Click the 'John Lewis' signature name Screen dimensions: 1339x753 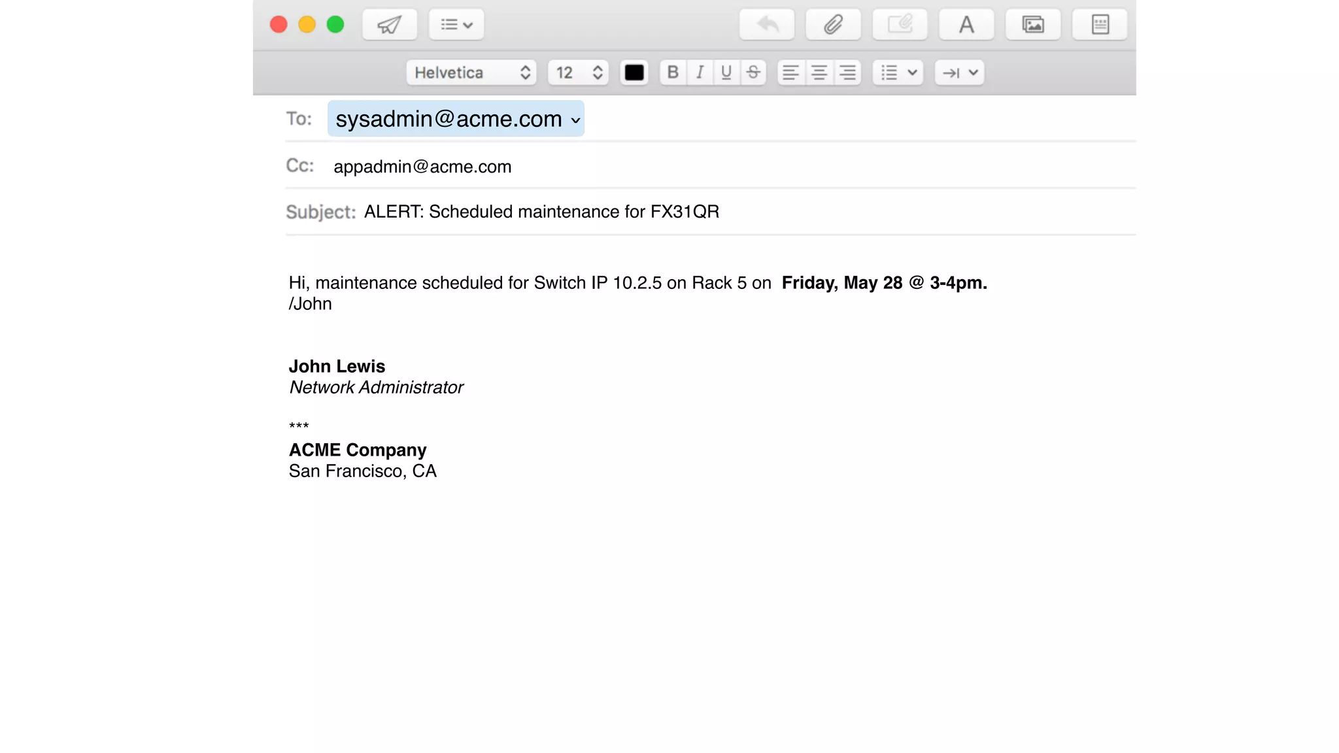pyautogui.click(x=337, y=366)
